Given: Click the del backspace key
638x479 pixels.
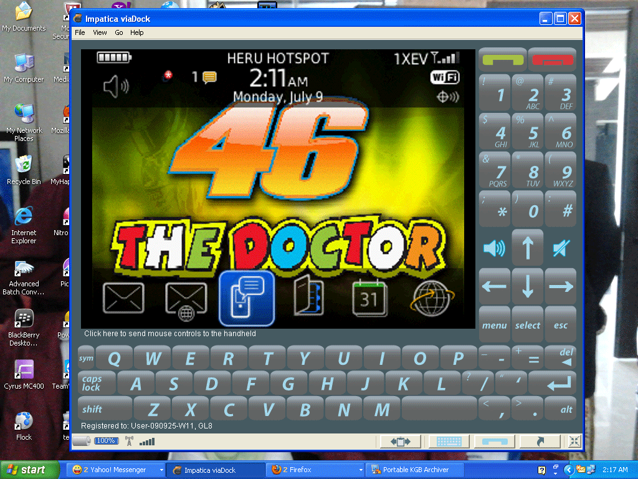Looking at the screenshot, I should pyautogui.click(x=560, y=357).
